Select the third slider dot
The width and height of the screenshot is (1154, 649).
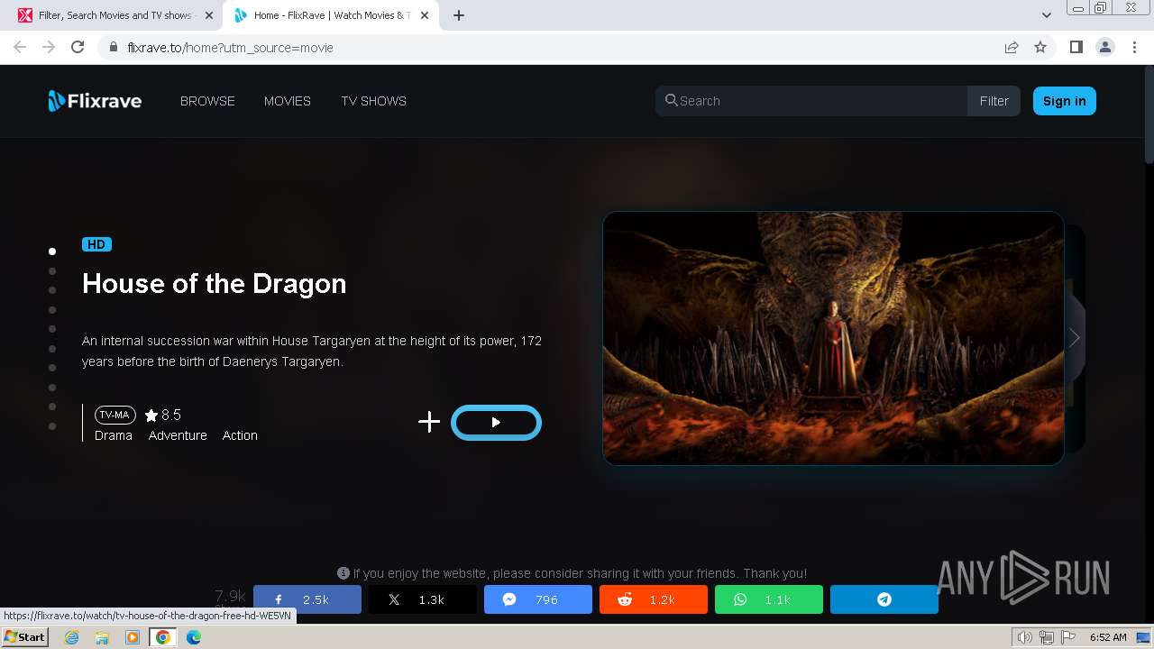[x=52, y=290]
